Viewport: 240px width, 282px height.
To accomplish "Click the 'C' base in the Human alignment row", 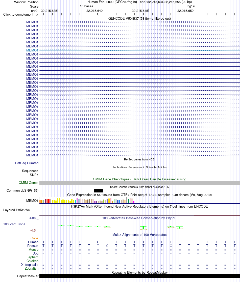I will 98,242.
